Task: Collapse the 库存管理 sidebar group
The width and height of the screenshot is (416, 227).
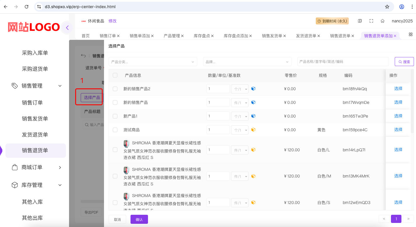Action: [x=60, y=185]
